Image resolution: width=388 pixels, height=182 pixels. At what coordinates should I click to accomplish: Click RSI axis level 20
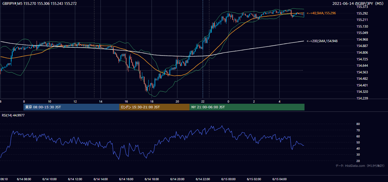(x=358, y=161)
